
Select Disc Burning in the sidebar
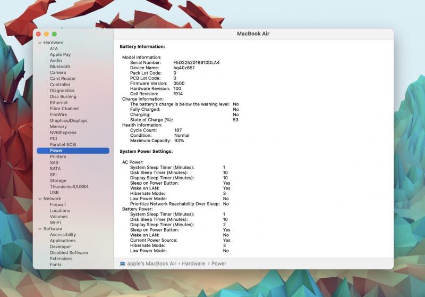[63, 96]
